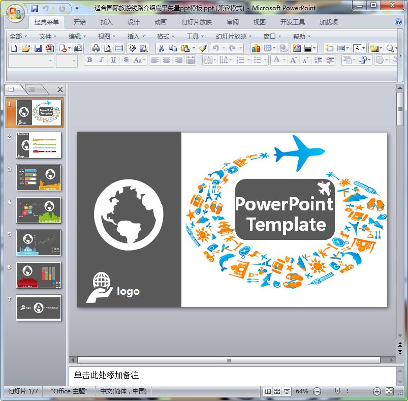Screen dimensions: 408x401
Task: Decrease the font size
Action: coord(305,60)
